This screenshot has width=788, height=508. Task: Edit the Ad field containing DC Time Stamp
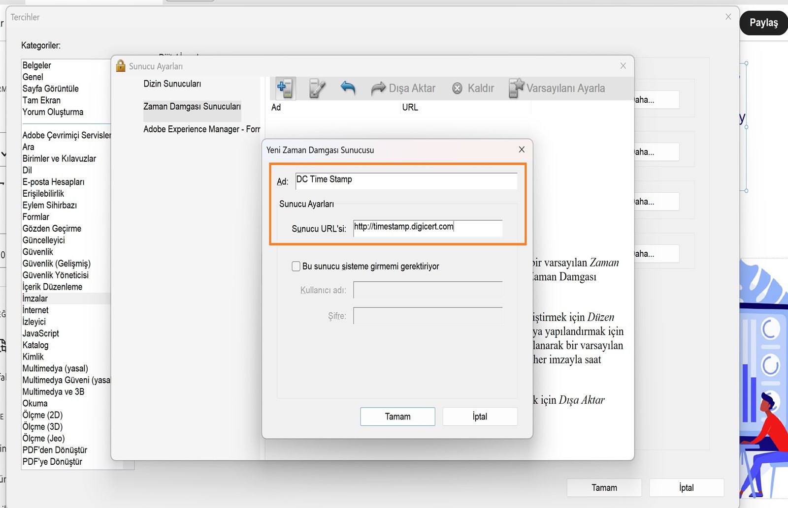[405, 180]
